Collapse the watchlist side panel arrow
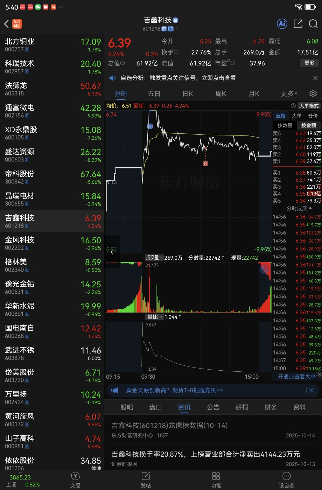 [112, 251]
